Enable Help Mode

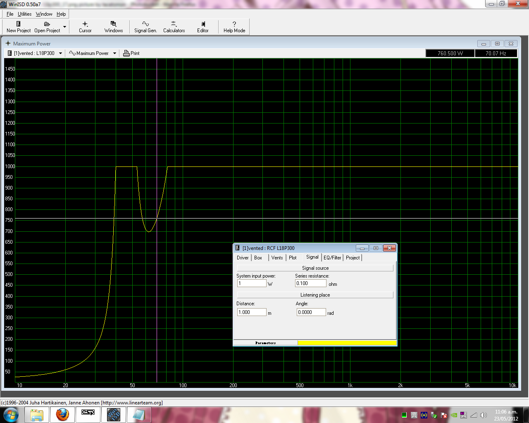click(234, 27)
